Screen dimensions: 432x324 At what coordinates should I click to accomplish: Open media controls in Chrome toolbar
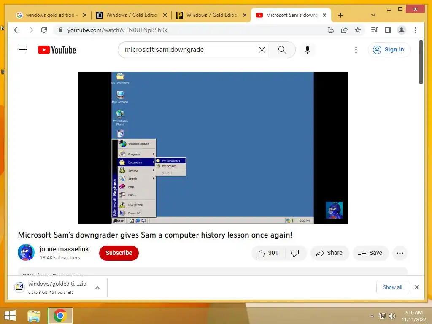pyautogui.click(x=375, y=30)
